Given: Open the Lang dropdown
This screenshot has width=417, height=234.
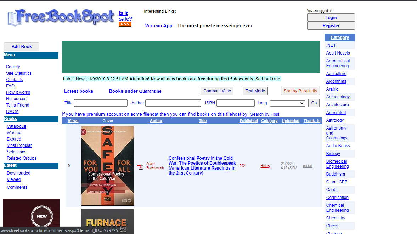Looking at the screenshot, I should 287,103.
